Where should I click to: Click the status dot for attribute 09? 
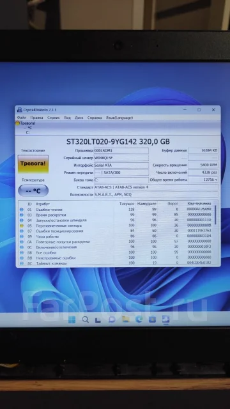[21, 236]
